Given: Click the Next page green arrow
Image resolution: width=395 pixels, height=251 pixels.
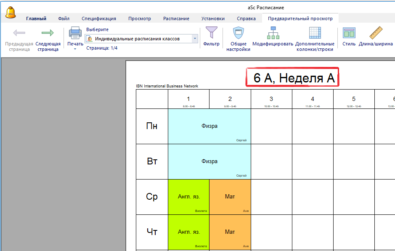Looking at the screenshot, I should (x=48, y=33).
